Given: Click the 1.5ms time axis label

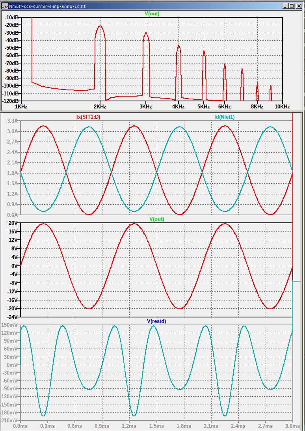Looking at the screenshot, I should pos(156,426).
